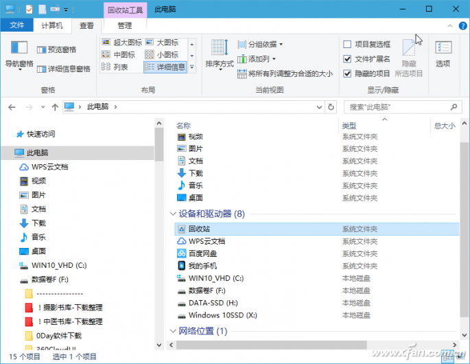Select List (列表) layout
Screen dimensions: 470x364
pyautogui.click(x=115, y=67)
